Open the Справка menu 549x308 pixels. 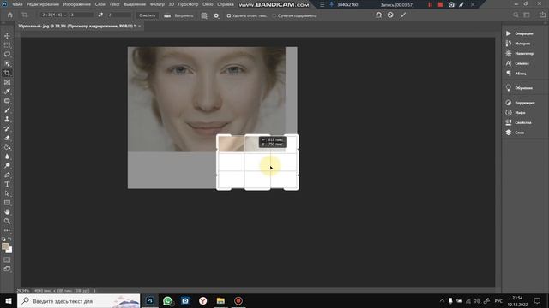click(x=226, y=4)
